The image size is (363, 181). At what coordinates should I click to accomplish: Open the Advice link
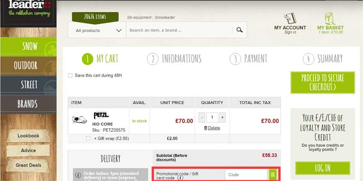(x=29, y=151)
